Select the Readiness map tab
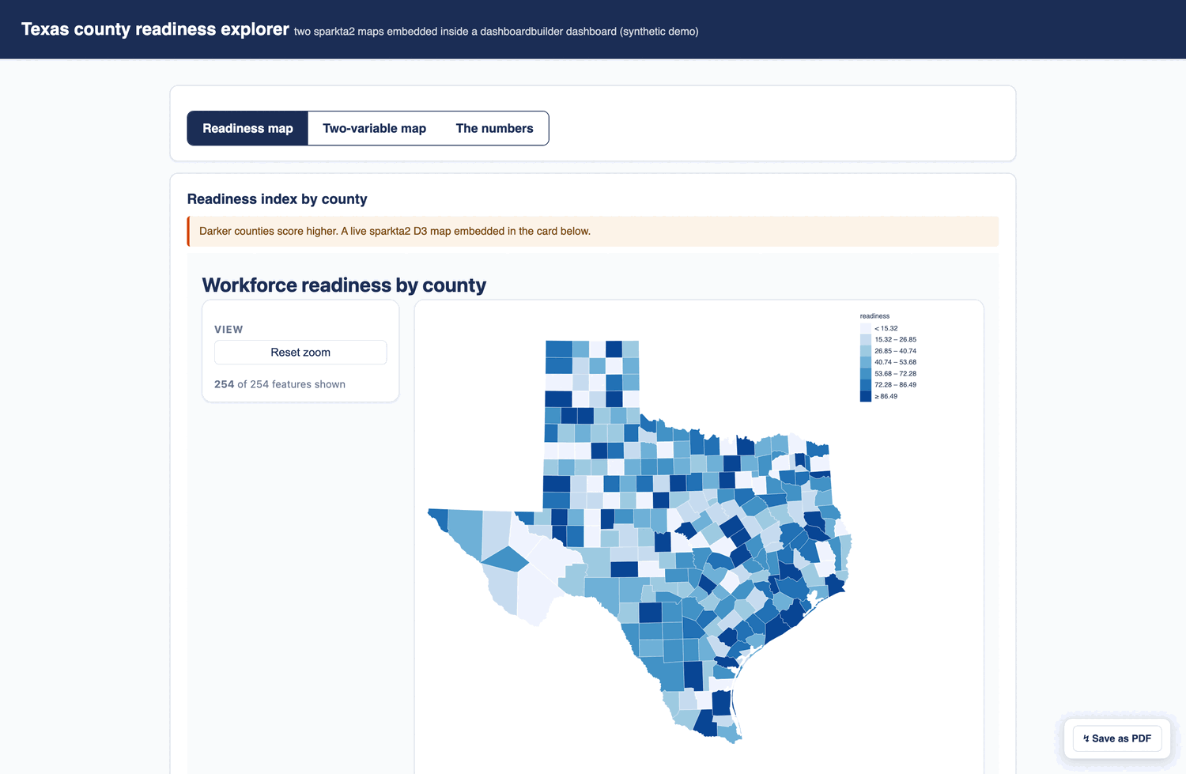1186x774 pixels. click(x=247, y=128)
